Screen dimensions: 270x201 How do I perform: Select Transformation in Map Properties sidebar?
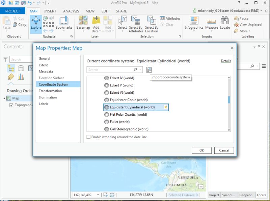coord(58,91)
